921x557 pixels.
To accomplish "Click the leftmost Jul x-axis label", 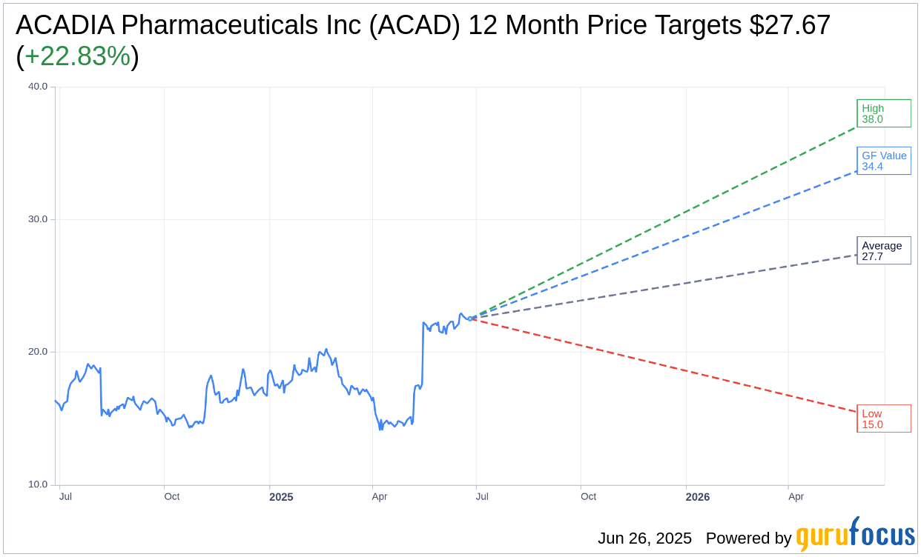I will click(x=65, y=496).
